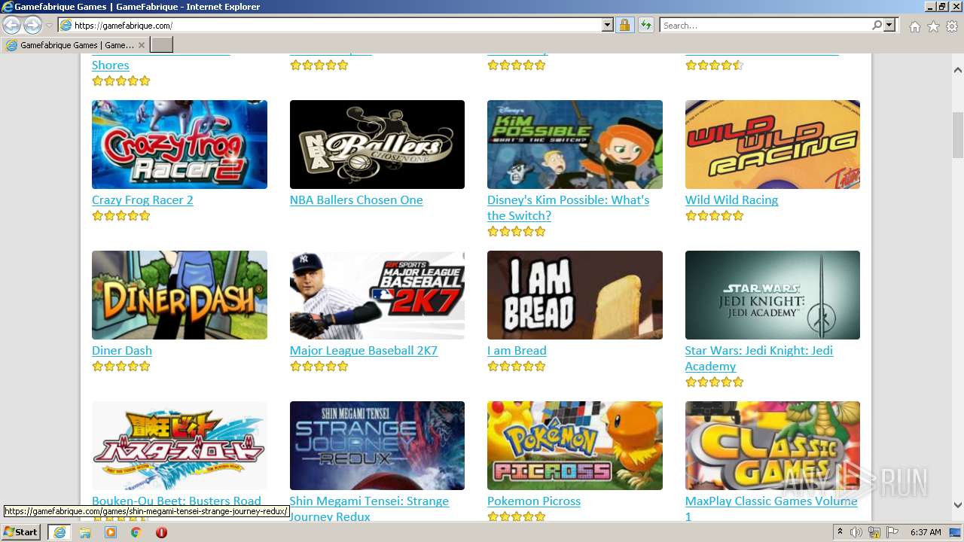Click the Diner Dash cover thumbnail
Viewport: 964px width, 542px height.
pyautogui.click(x=179, y=295)
